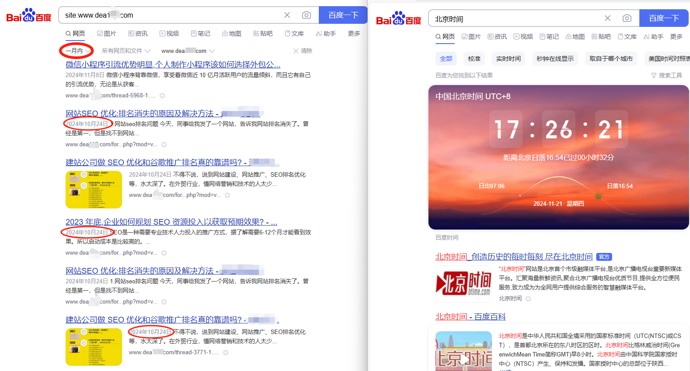The height and width of the screenshot is (371, 690).
Task: Clear the 北京时间 search query
Action: (608, 18)
